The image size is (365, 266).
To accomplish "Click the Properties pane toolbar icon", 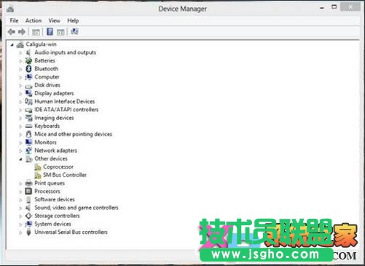I will click(x=60, y=32).
